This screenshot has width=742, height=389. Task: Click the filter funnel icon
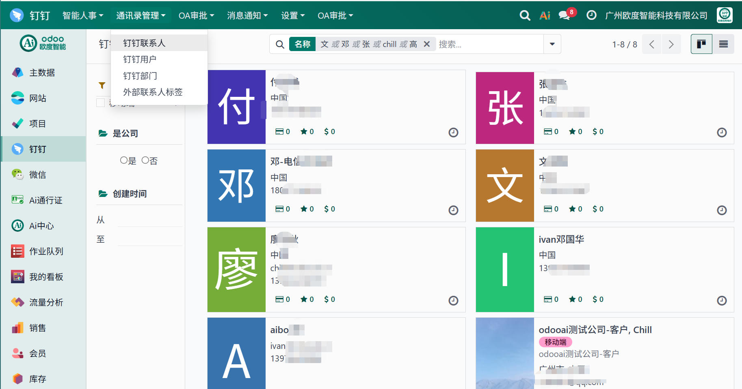pyautogui.click(x=102, y=85)
